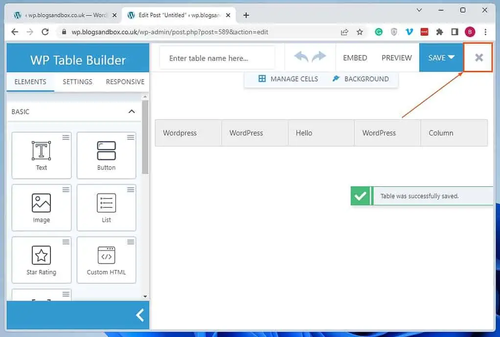The image size is (500, 337).
Task: Open the RESPONSIVE tab
Action: (x=125, y=82)
